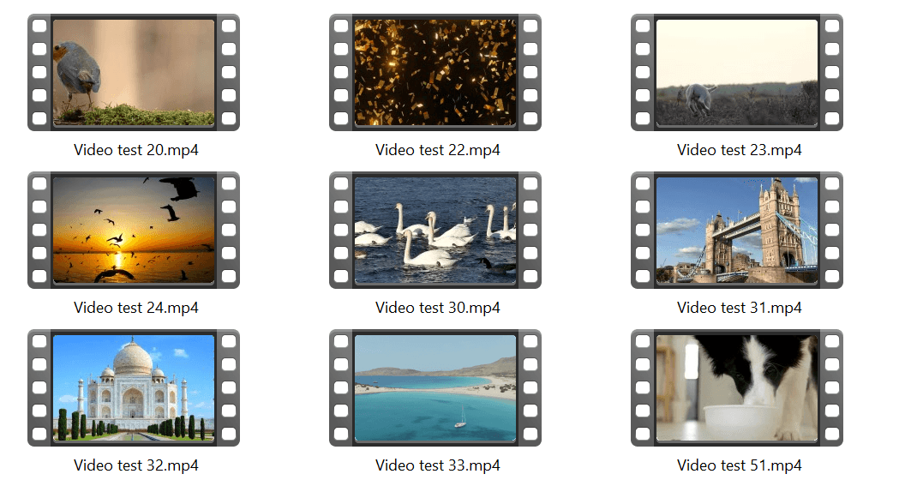Click the file name Video test 22.mp4
The width and height of the screenshot is (923, 498).
click(438, 150)
